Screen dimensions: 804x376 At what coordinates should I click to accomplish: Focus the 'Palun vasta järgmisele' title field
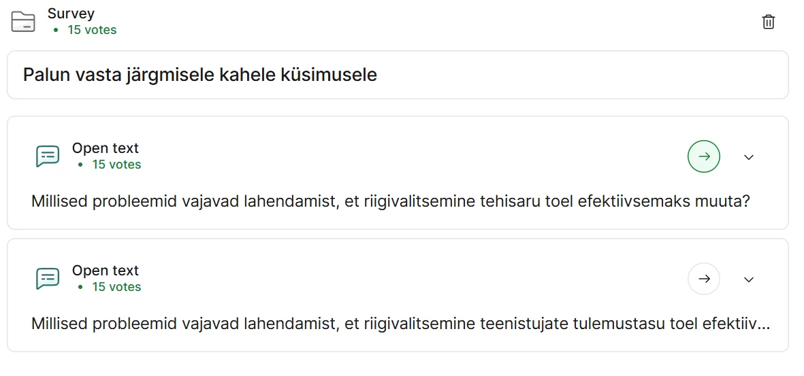[398, 75]
